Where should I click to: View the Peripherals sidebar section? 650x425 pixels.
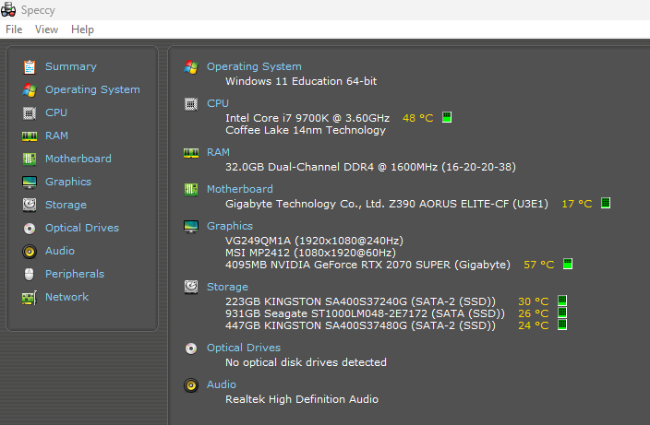pos(75,274)
